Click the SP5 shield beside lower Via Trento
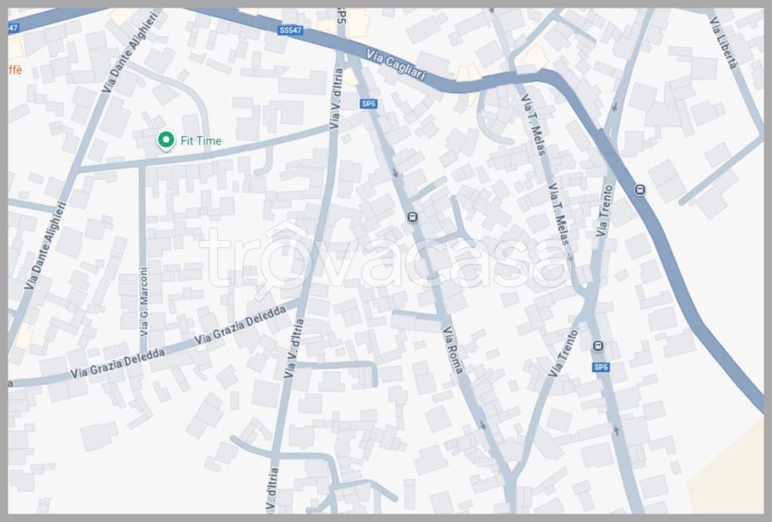The image size is (772, 522). coord(601,367)
